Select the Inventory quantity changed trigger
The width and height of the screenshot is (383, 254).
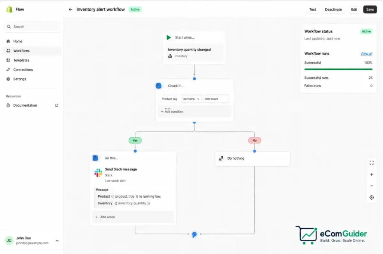pyautogui.click(x=194, y=53)
